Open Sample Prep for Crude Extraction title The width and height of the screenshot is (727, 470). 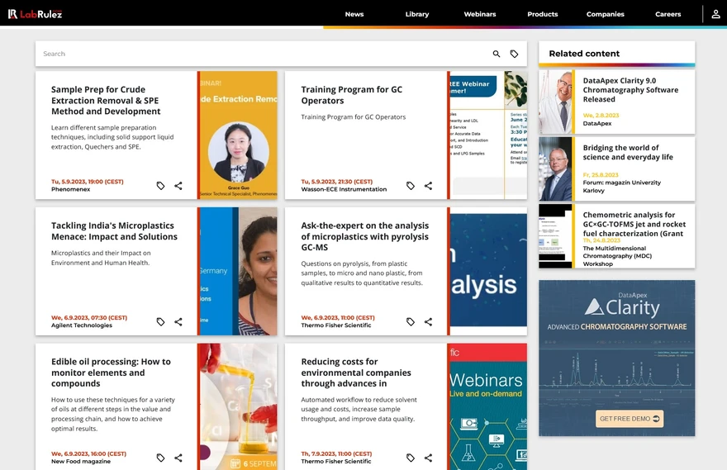(x=106, y=100)
